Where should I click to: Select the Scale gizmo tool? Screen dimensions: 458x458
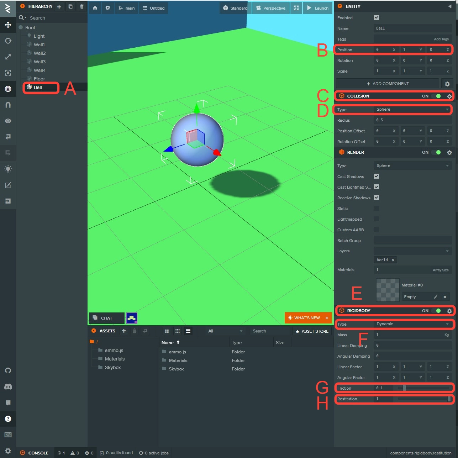8,57
